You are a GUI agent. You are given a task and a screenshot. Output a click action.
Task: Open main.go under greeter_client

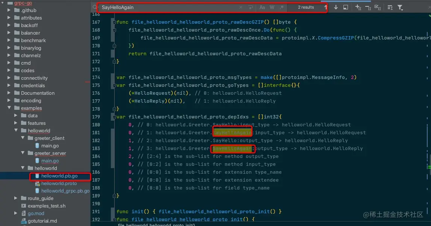[x=50, y=146]
